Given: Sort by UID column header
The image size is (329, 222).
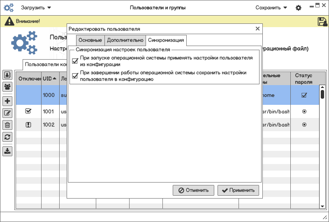Looking at the screenshot, I should click(50, 79).
